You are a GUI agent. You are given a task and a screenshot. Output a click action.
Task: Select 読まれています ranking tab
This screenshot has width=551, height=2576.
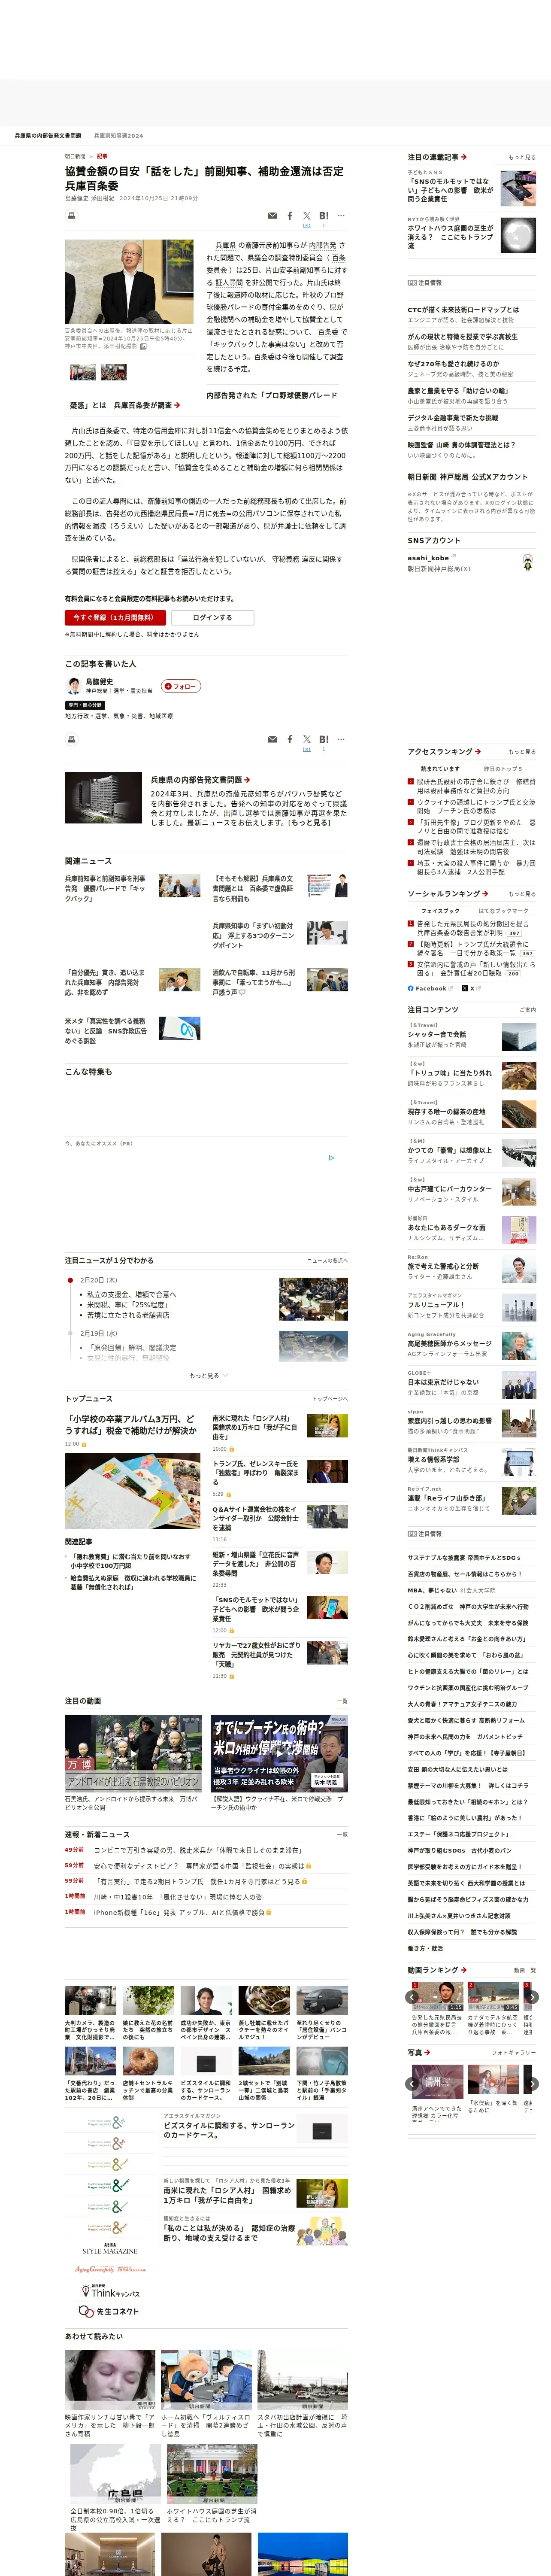click(x=440, y=768)
